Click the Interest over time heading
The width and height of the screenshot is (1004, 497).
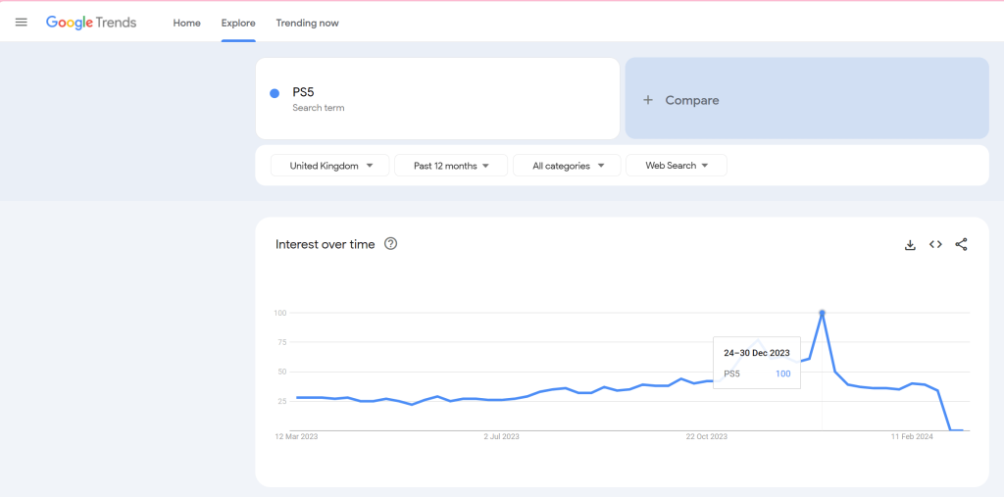326,244
